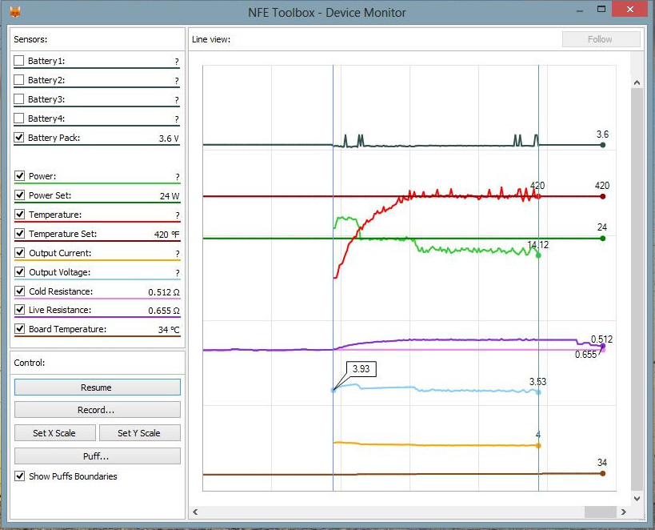Hide the Output Current line
Image resolution: width=655 pixels, height=530 pixels.
coord(20,253)
